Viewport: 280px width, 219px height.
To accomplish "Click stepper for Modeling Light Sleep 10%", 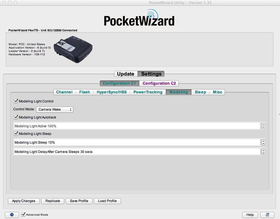I will tap(263, 142).
